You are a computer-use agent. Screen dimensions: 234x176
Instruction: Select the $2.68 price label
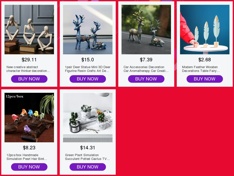(205, 60)
